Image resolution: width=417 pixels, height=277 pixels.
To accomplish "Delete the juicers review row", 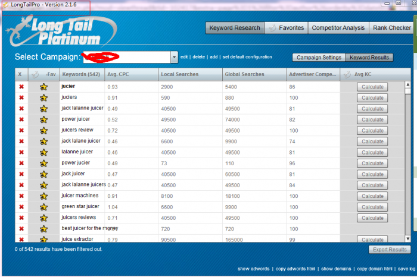I will [21, 130].
